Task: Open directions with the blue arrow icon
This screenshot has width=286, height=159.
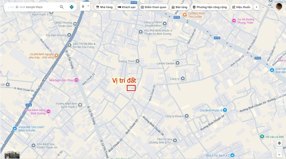Action: coord(72,7)
